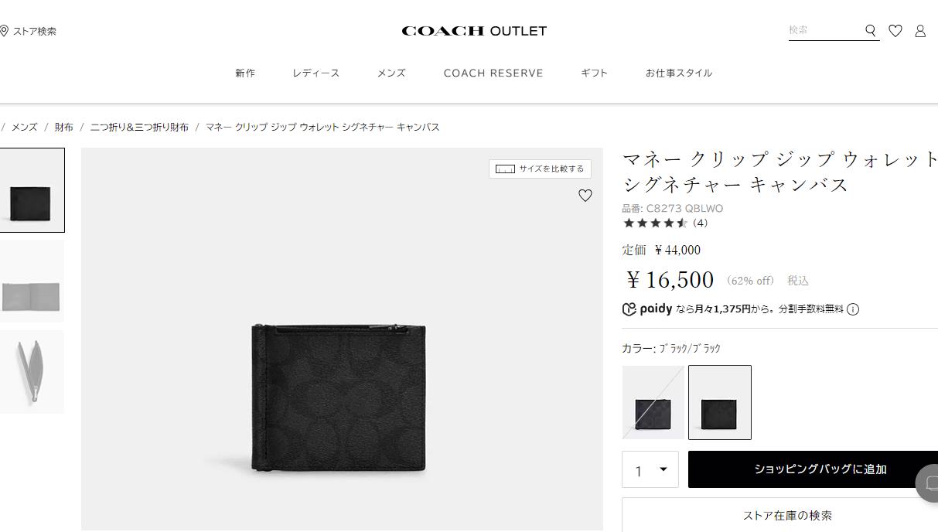The height and width of the screenshot is (532, 938).
Task: Click the Paidy info circle icon
Action: (x=853, y=309)
